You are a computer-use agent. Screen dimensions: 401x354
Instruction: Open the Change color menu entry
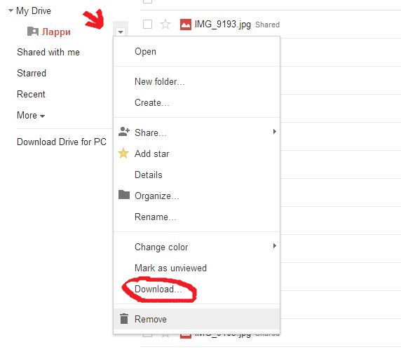tap(196, 247)
